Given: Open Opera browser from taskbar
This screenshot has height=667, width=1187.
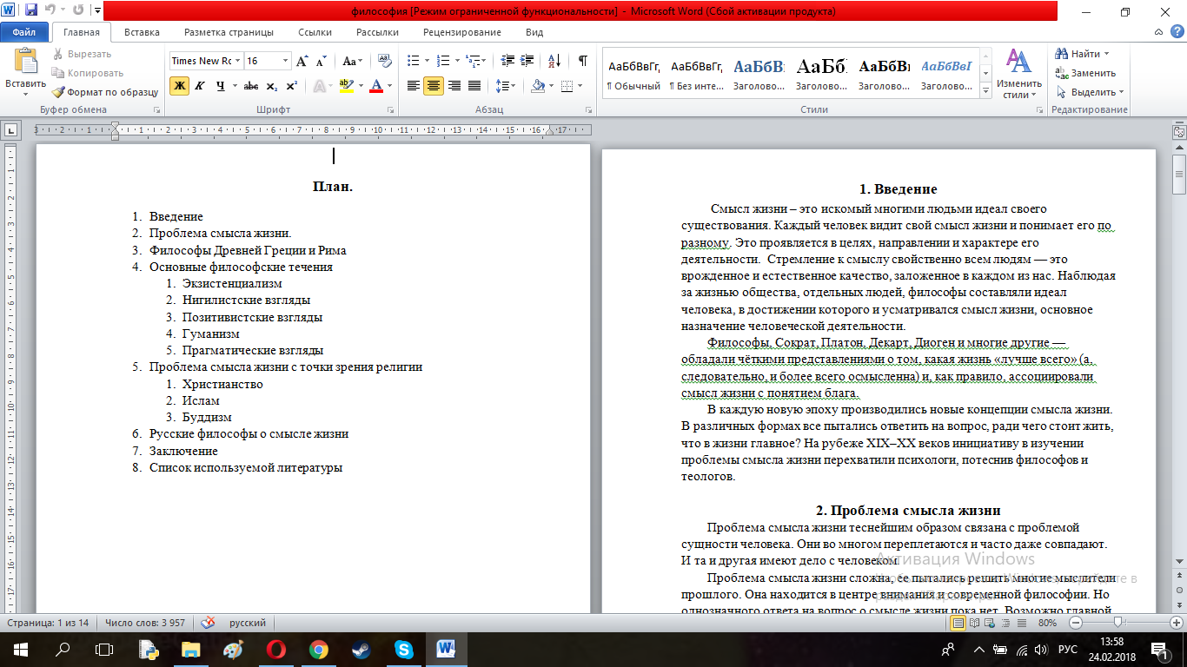Looking at the screenshot, I should 276,649.
